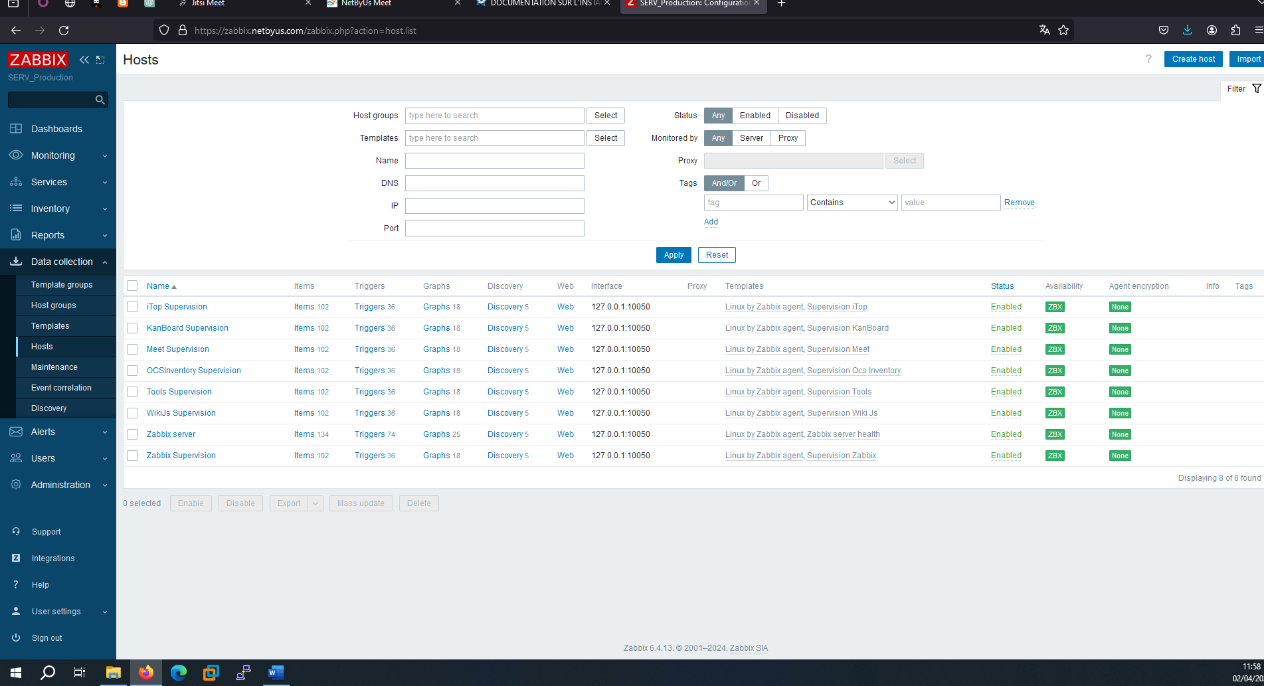Click the sidebar search magnifier icon

point(100,100)
